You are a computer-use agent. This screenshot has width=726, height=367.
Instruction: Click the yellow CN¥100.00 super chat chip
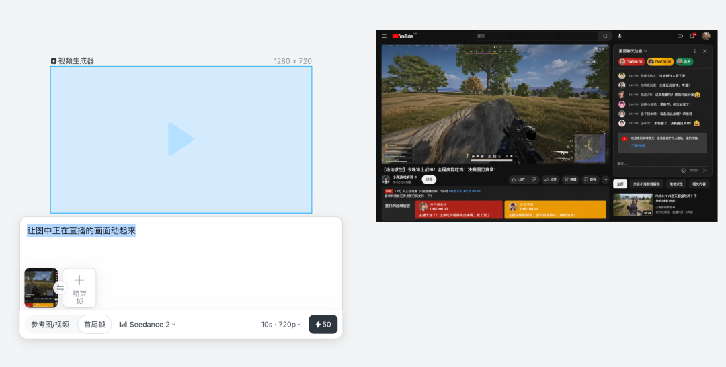pyautogui.click(x=660, y=62)
